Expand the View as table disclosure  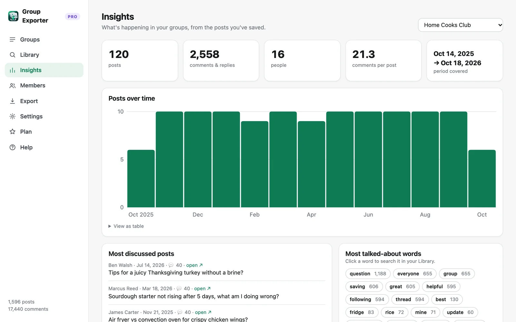click(126, 226)
